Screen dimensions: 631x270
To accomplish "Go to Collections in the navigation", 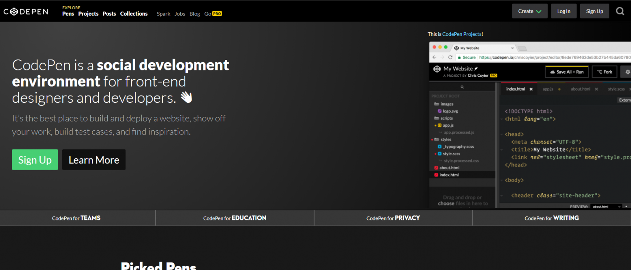I will [x=134, y=14].
